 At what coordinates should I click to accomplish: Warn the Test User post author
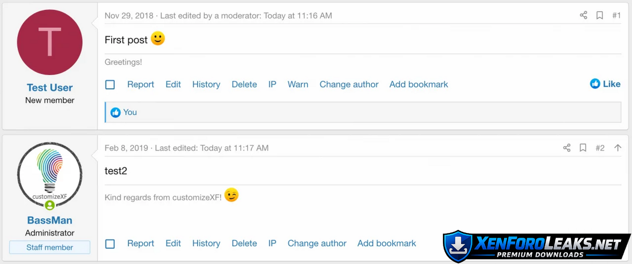pyautogui.click(x=298, y=85)
